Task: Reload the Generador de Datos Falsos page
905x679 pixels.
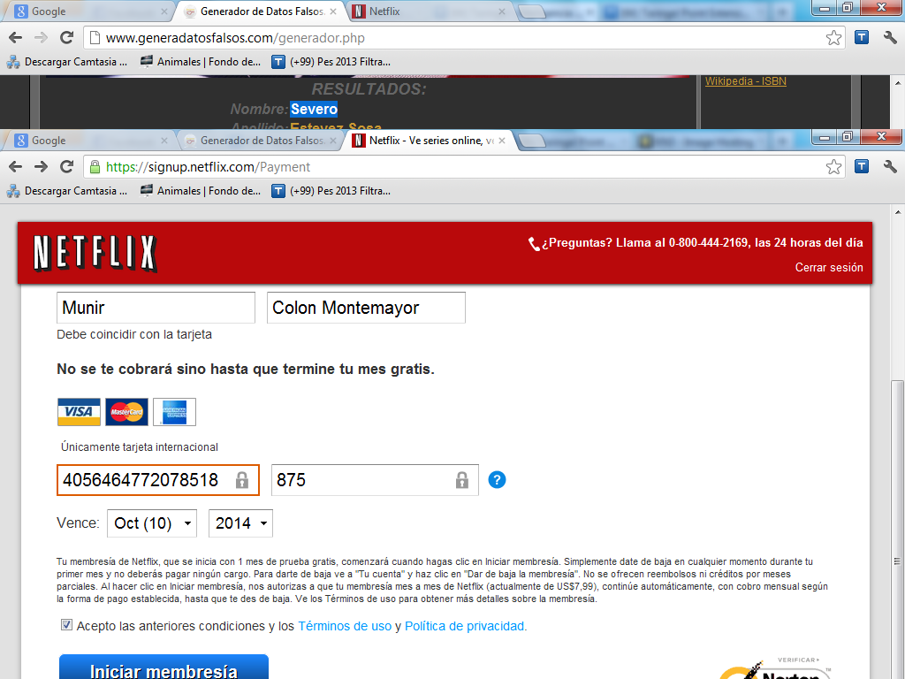Action: point(67,37)
